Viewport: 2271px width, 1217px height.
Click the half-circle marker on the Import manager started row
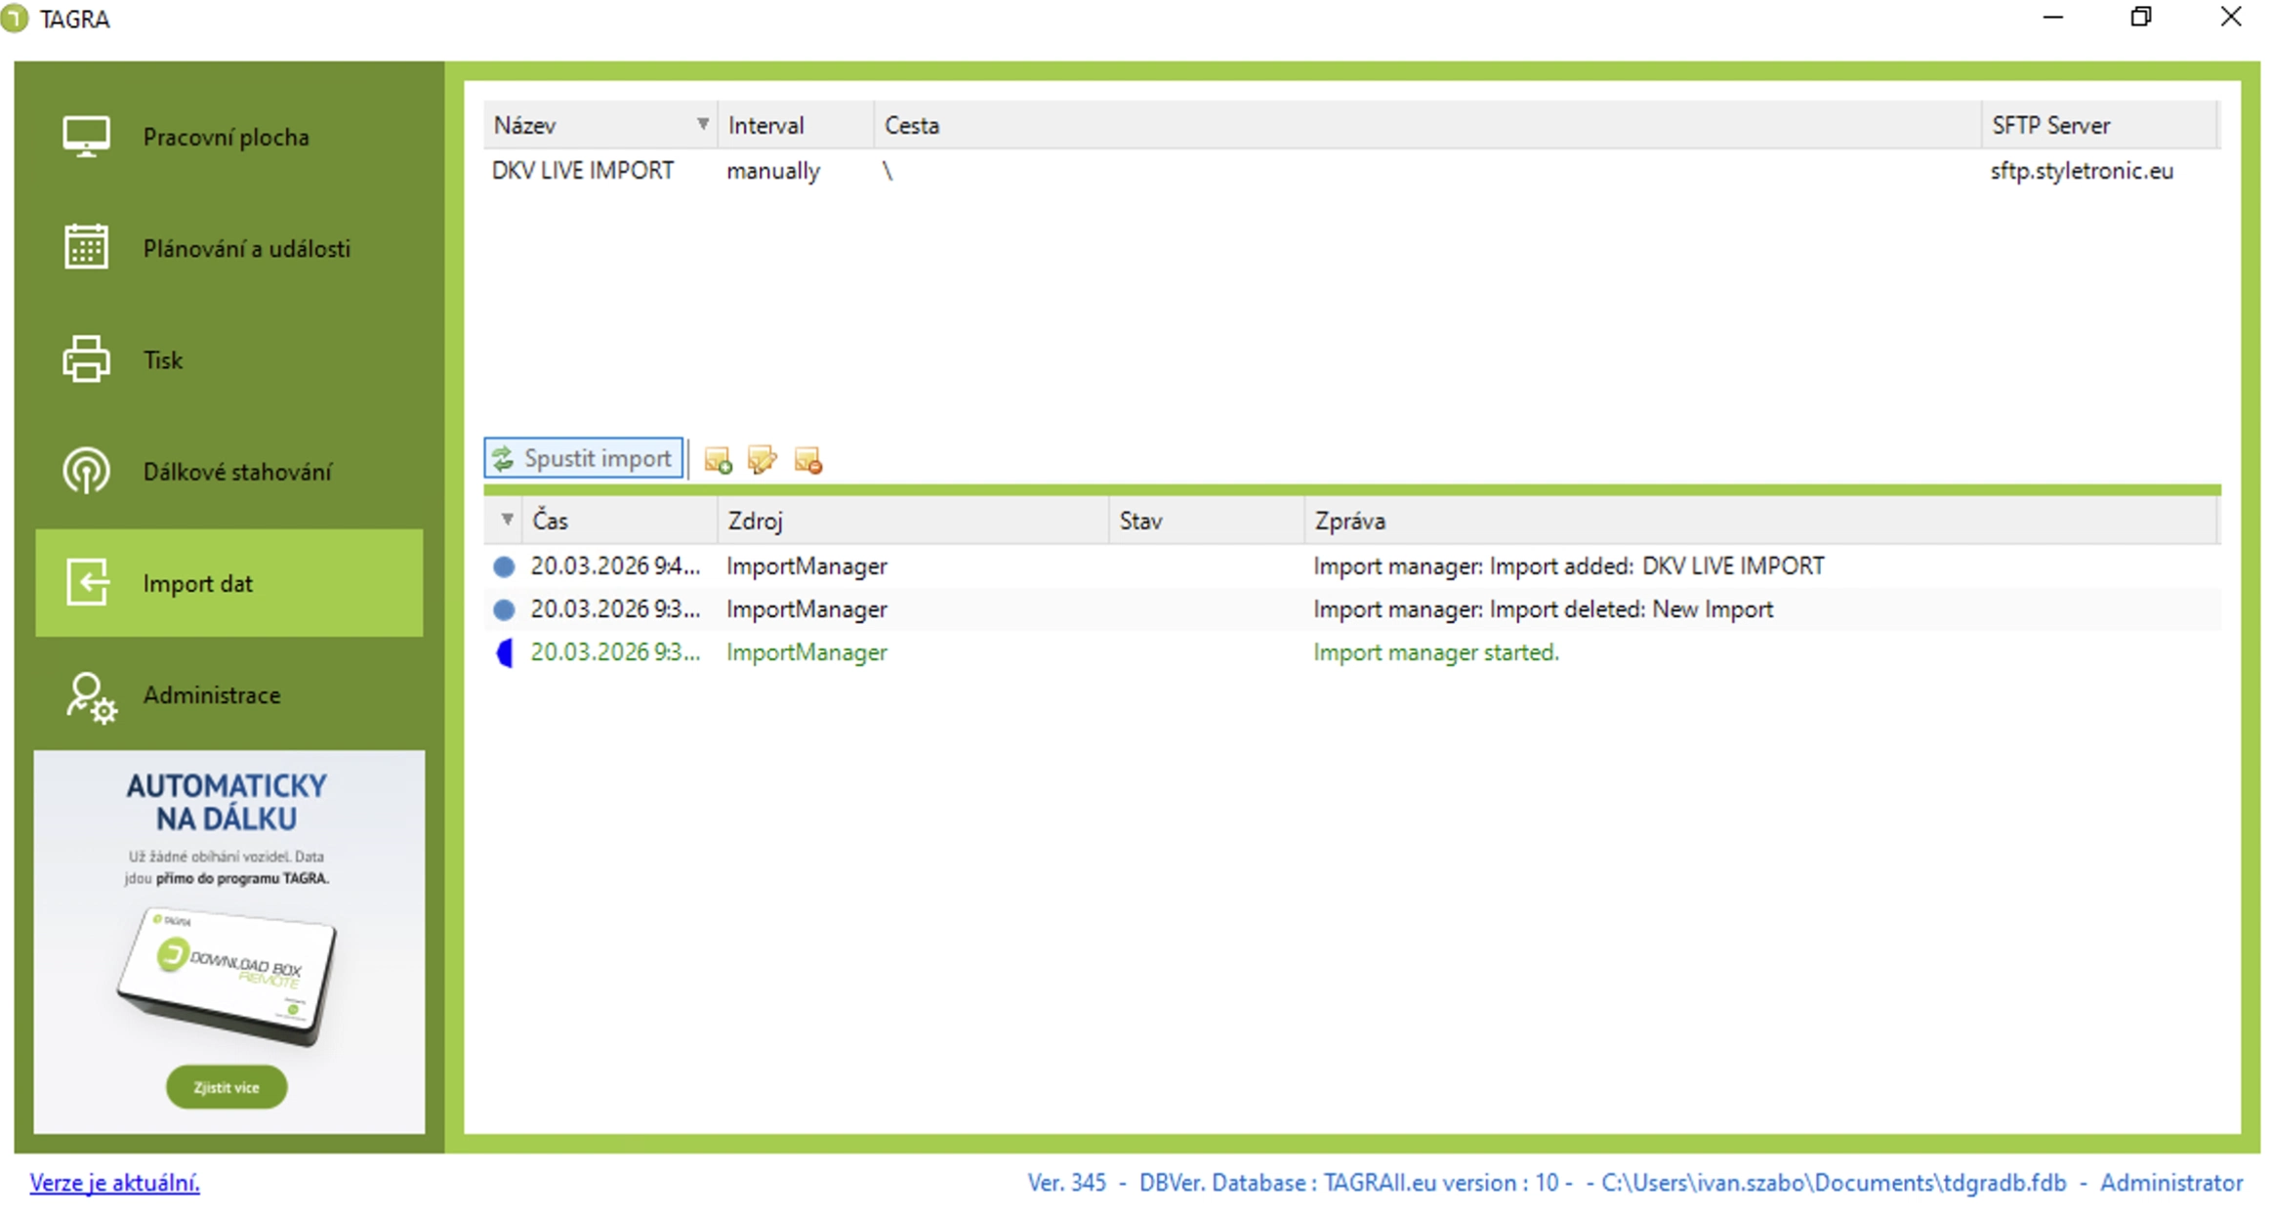coord(505,652)
